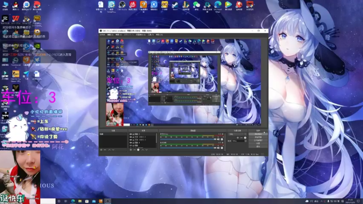
Task: Toggle visibility of the second source row
Action: pyautogui.click(x=130, y=137)
